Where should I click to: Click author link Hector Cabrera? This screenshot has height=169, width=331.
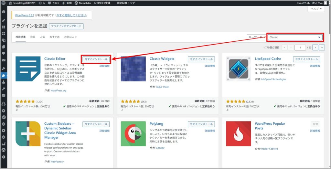pyautogui.click(x=270, y=149)
